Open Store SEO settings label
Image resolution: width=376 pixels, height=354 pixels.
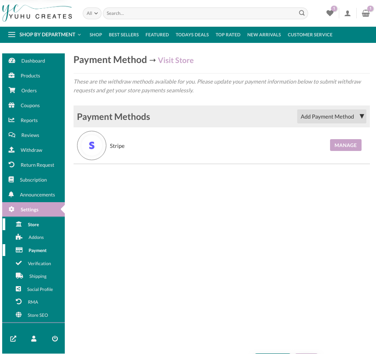tap(38, 315)
